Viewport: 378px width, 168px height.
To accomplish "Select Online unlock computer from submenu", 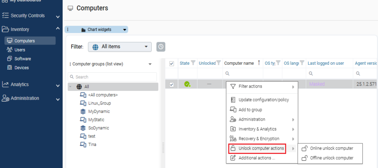I will point(331,148).
